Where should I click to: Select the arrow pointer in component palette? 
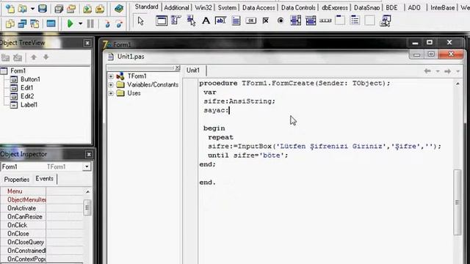[x=140, y=21]
